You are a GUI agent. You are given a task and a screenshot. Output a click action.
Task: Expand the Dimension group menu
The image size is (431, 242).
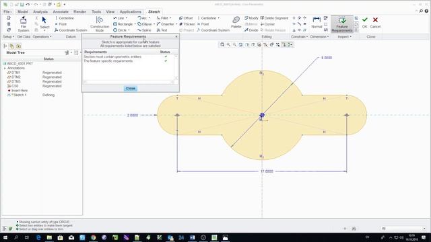click(x=319, y=36)
